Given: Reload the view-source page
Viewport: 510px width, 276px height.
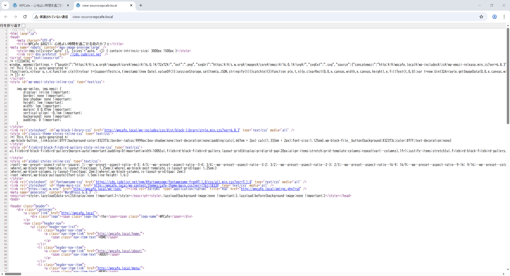Looking at the screenshot, I should (x=25, y=17).
